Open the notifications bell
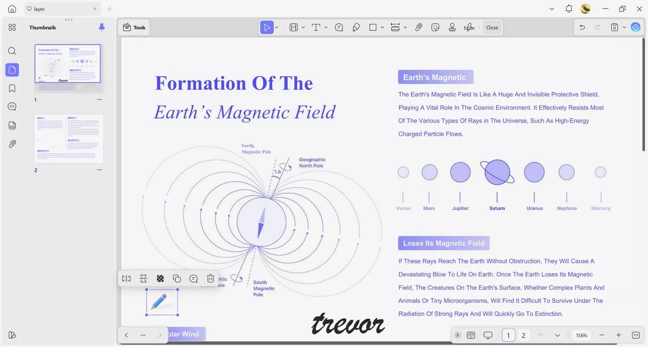This screenshot has height=347, width=648. (569, 9)
